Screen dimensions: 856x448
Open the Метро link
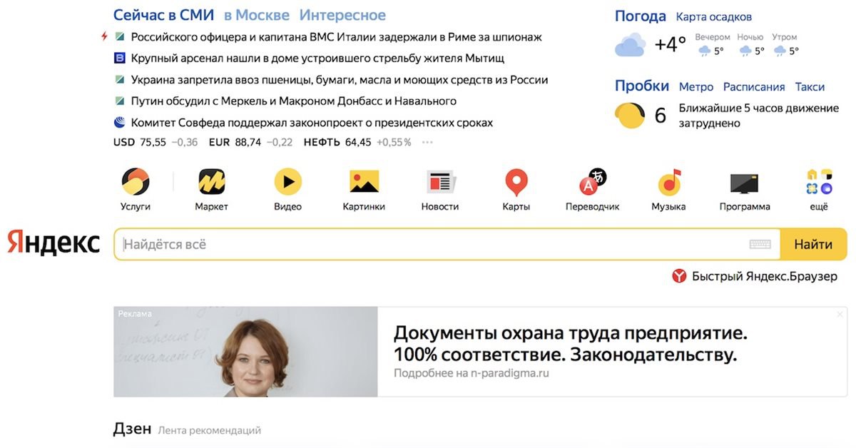coord(696,86)
